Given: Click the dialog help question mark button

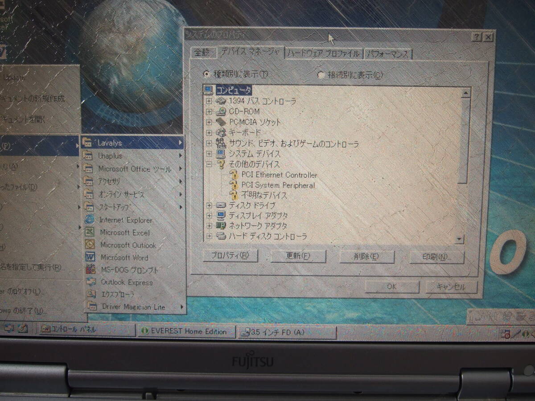Looking at the screenshot, I should tap(477, 37).
